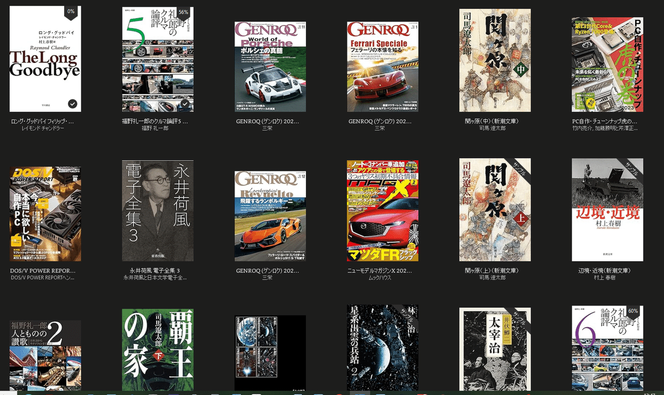Click 司馬 遼太郎 under 関ヶ原(上)
This screenshot has width=664, height=395.
(492, 278)
